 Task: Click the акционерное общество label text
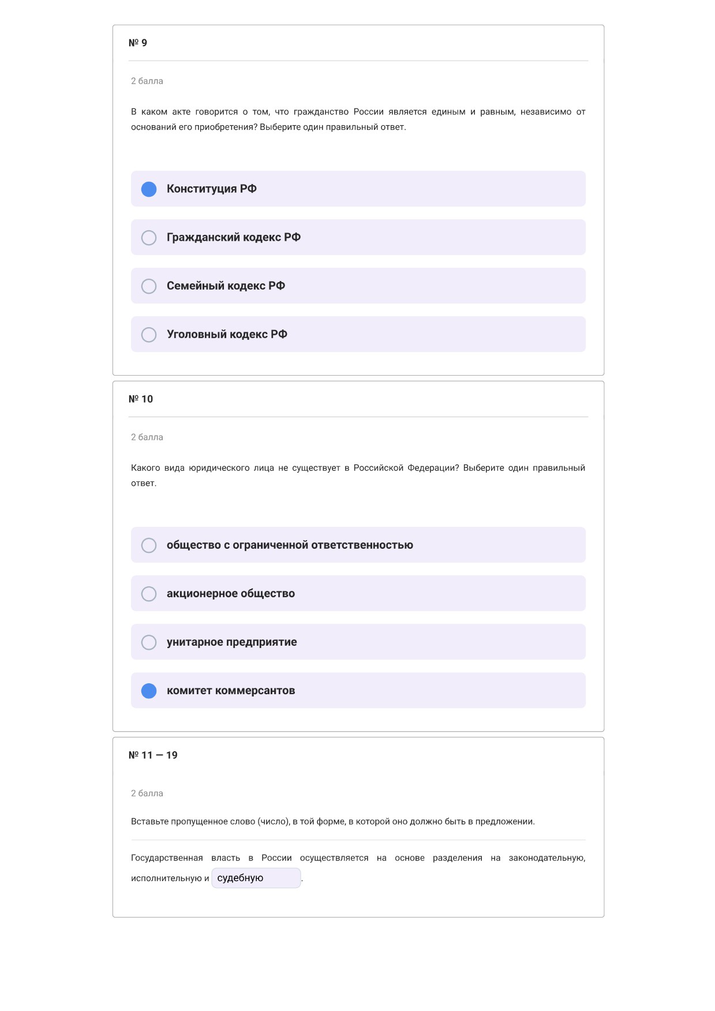tap(231, 593)
